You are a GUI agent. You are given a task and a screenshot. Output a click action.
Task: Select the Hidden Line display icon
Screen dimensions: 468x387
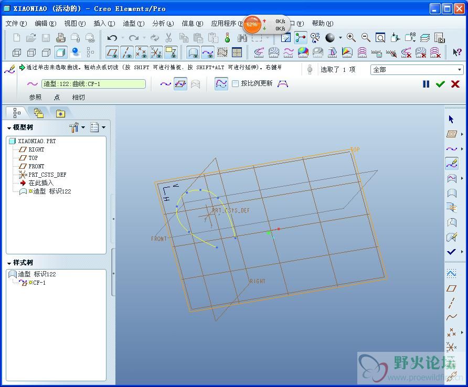tap(31, 53)
